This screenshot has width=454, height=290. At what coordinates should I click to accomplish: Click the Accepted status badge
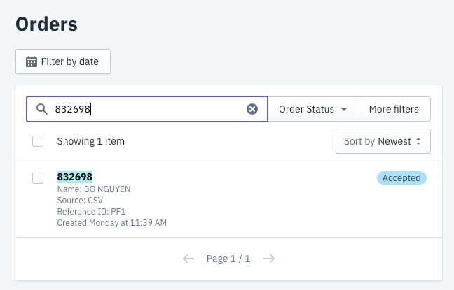[x=401, y=178]
